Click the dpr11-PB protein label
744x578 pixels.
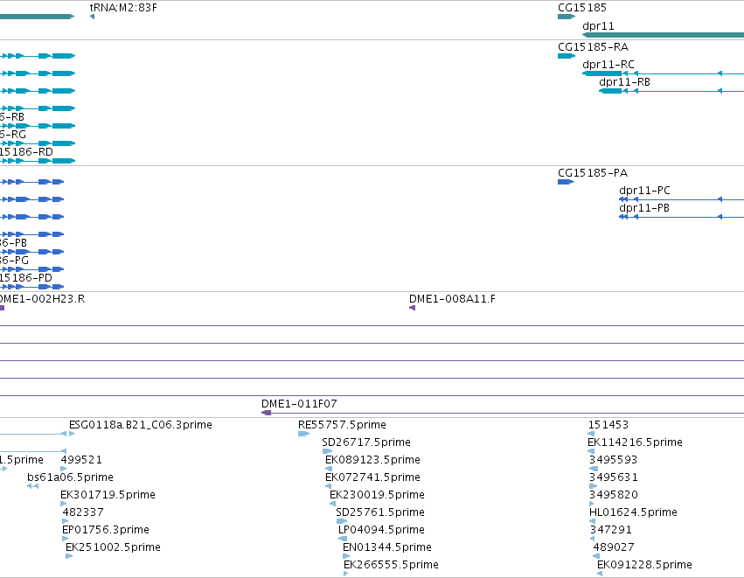644,208
